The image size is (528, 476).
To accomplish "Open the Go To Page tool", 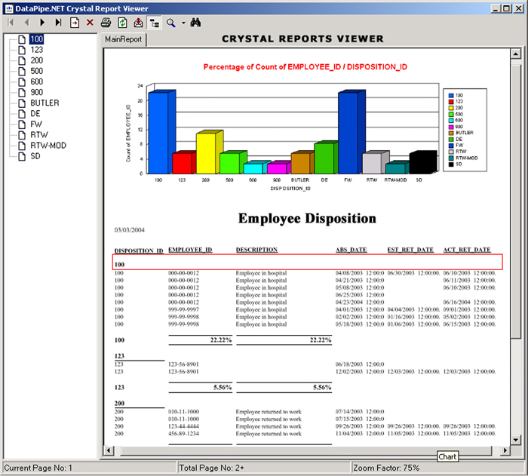I will (75, 23).
